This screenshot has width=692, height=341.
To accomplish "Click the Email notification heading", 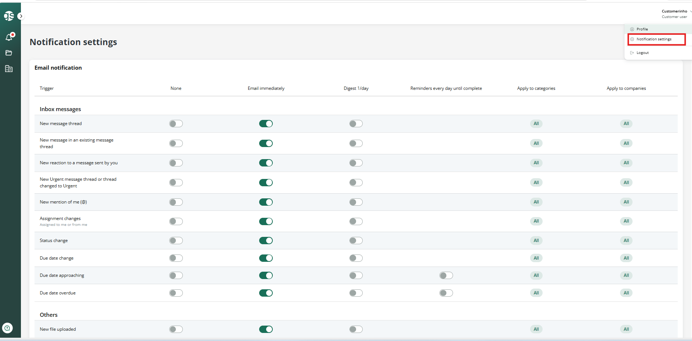I will [58, 68].
